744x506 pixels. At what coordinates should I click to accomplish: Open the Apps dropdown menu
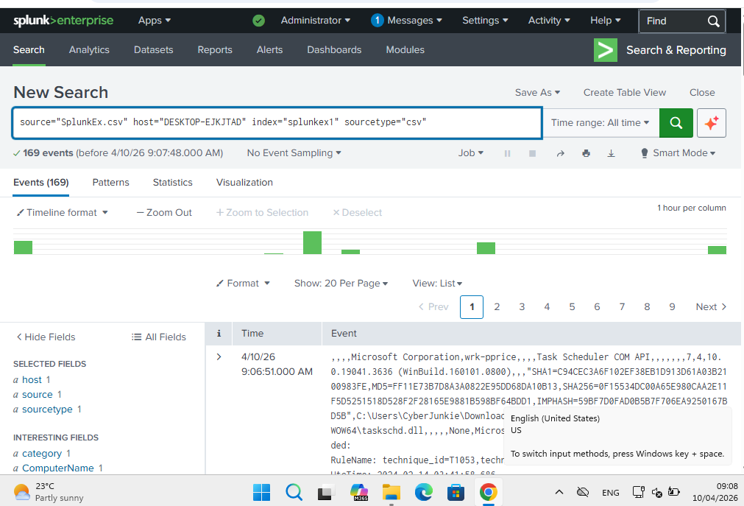155,21
